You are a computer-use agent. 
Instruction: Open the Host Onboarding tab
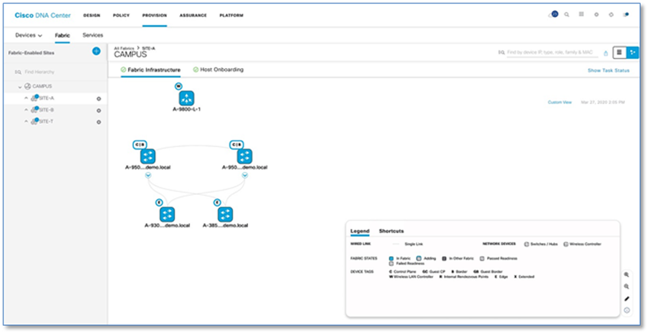coord(218,70)
